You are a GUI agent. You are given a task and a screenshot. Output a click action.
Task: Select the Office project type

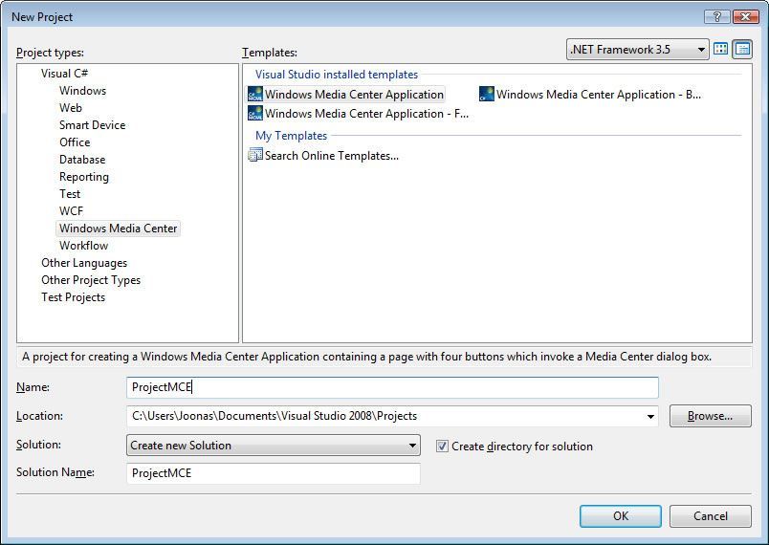coord(75,142)
